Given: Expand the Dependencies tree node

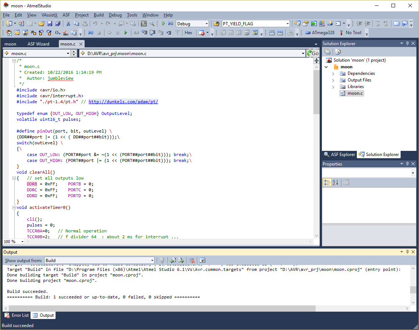Looking at the screenshot, I should 333,73.
